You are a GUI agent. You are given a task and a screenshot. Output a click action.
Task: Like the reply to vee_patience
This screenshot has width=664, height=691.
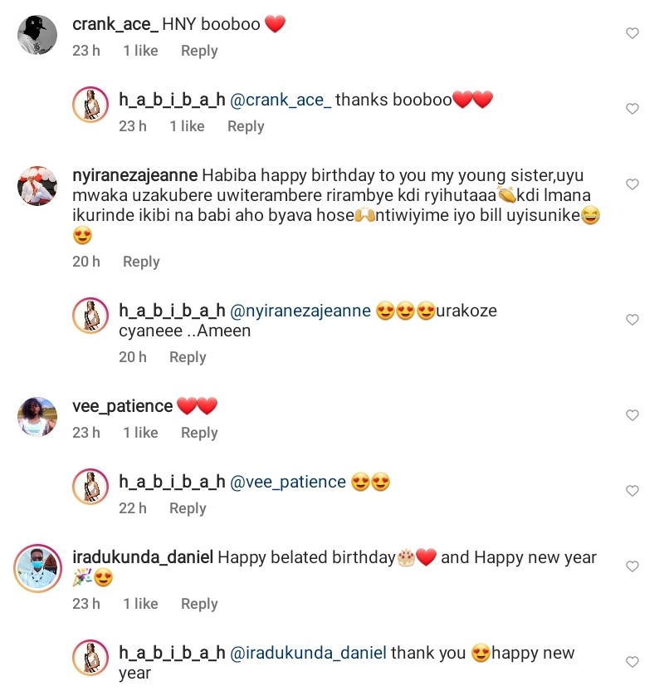pos(632,491)
